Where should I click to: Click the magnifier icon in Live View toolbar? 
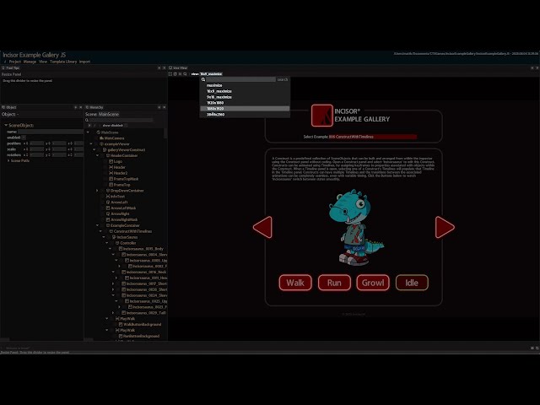click(x=185, y=74)
